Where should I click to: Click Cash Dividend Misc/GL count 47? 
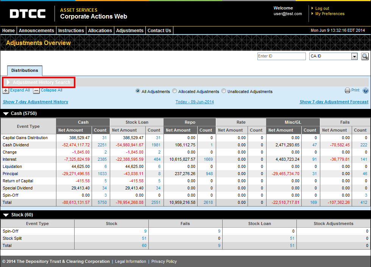click(315, 145)
